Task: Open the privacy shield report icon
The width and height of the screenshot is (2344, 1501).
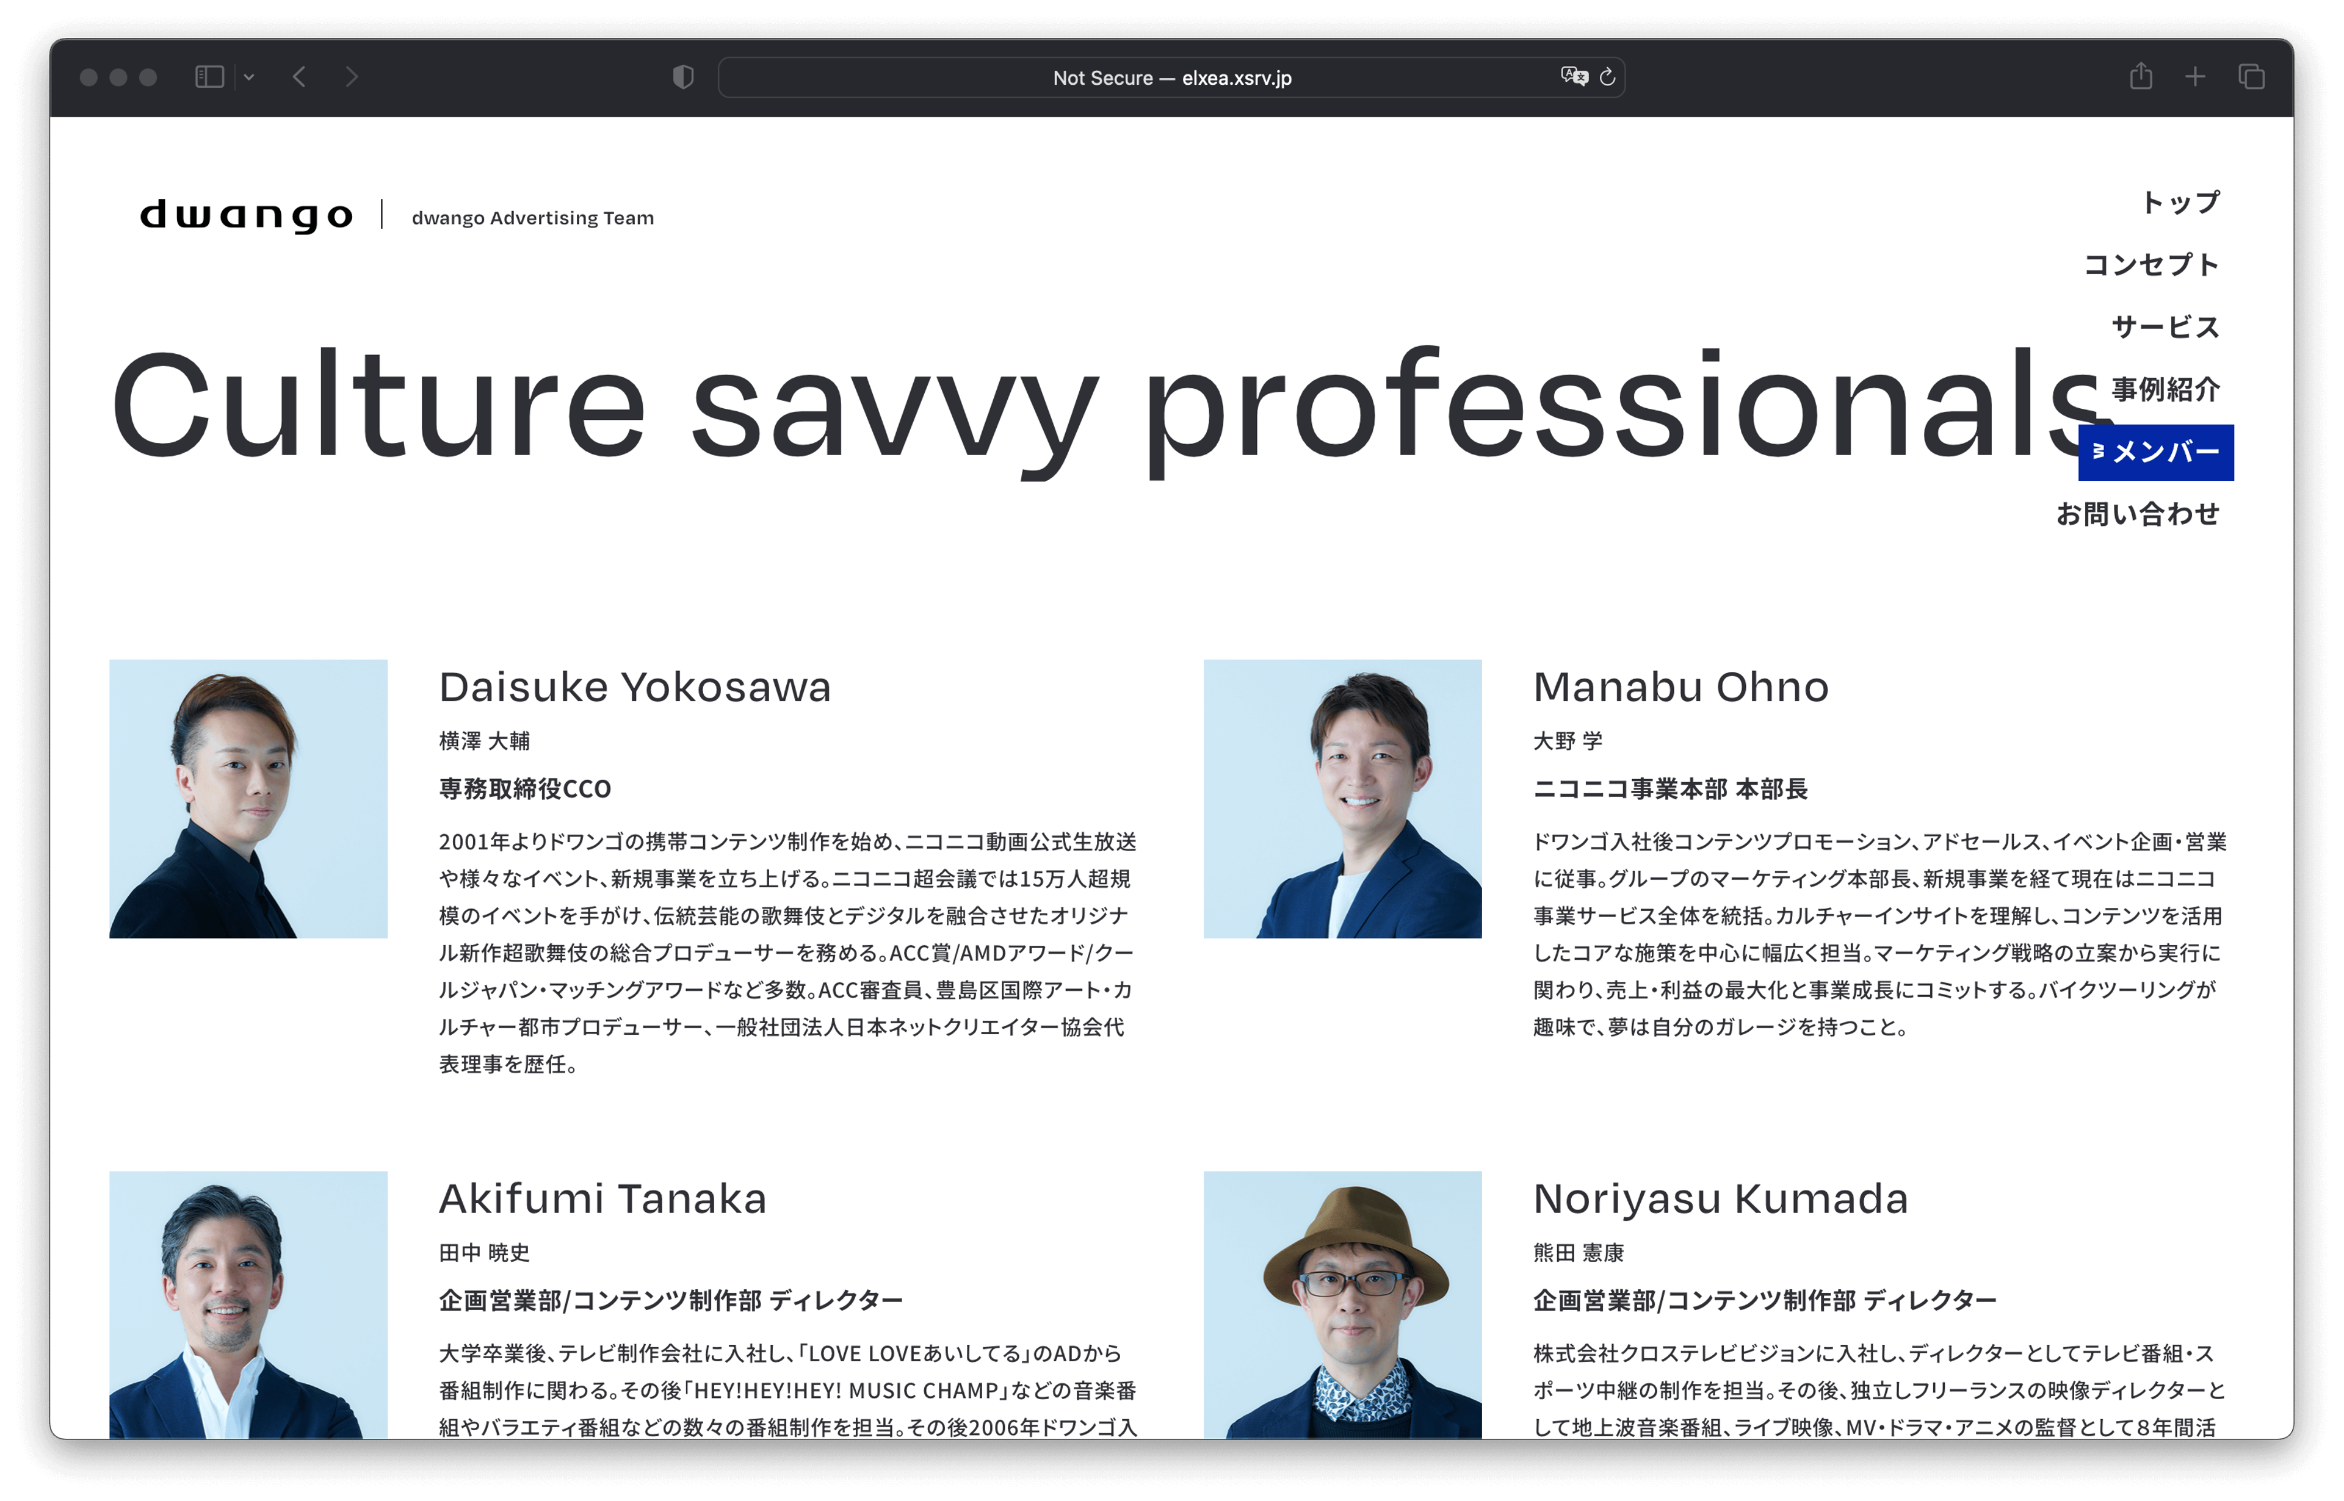Action: pyautogui.click(x=684, y=77)
